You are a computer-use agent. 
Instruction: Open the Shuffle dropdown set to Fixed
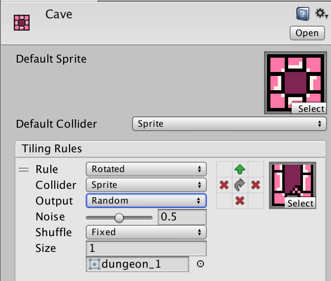pyautogui.click(x=146, y=232)
